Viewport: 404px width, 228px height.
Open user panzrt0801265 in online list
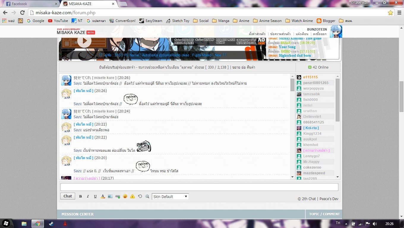316,83
